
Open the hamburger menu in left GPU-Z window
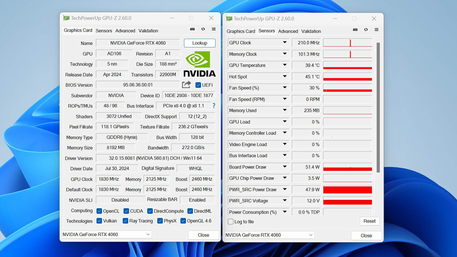(x=214, y=29)
